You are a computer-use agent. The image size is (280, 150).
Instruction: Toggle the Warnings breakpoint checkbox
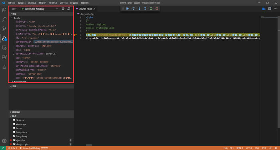14,124
